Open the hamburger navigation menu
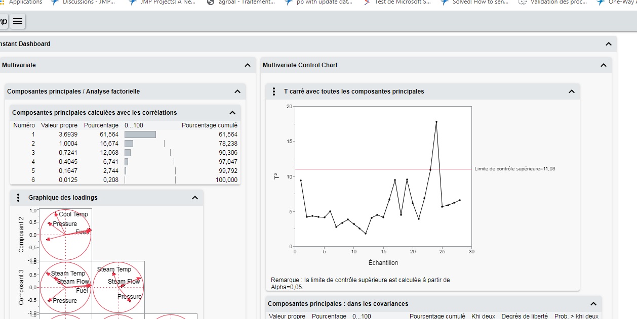Screen dimensions: 637x319 point(18,21)
